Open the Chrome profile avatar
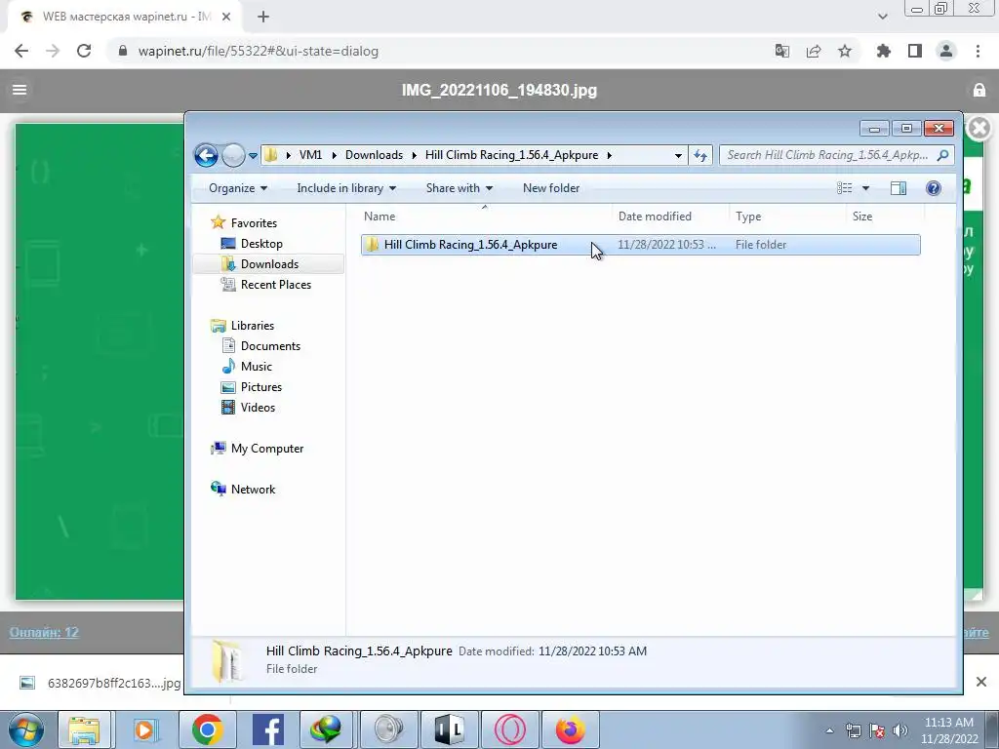This screenshot has width=999, height=749. tap(946, 51)
